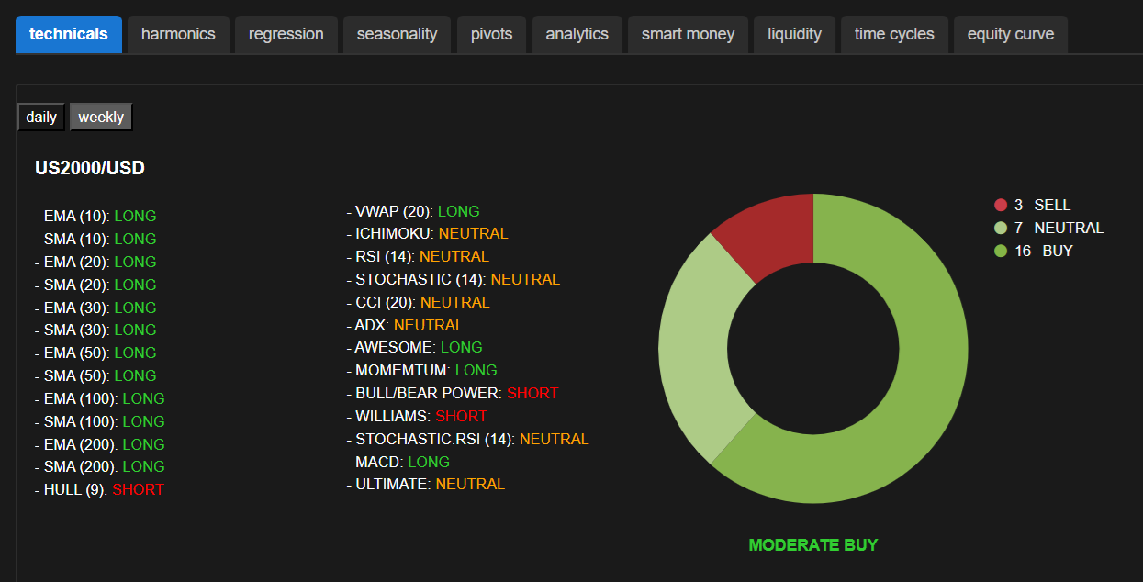Toggle the daily timeframe button
The width and height of the screenshot is (1143, 582).
[x=41, y=117]
